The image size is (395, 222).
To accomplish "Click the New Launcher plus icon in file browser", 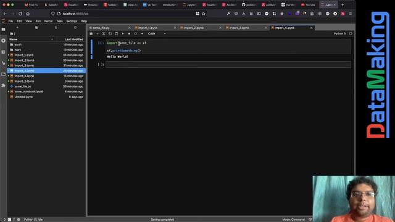I will (17, 27).
